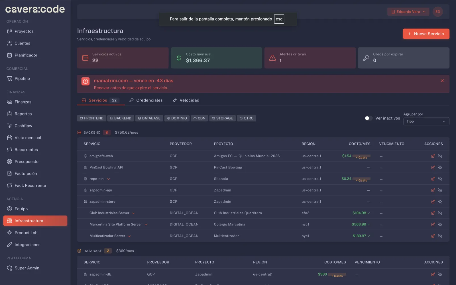This screenshot has width=456, height=285.
Task: Expand the Club Industriales Server row
Action: 133,213
